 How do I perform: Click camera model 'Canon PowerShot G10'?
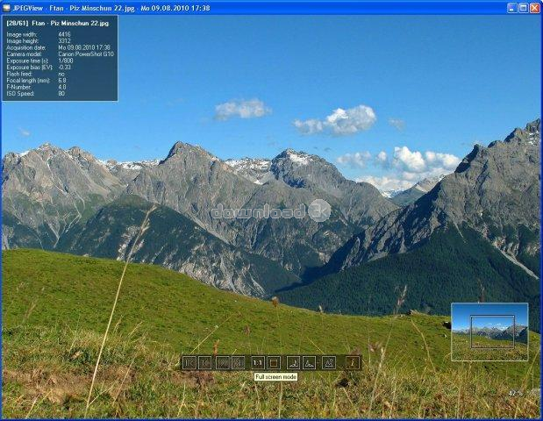(x=86, y=54)
